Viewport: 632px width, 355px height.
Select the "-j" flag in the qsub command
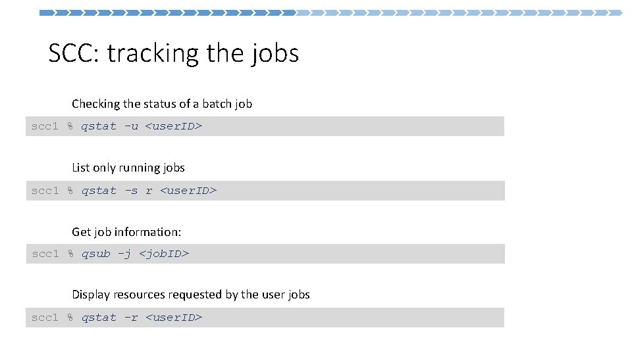(x=124, y=254)
